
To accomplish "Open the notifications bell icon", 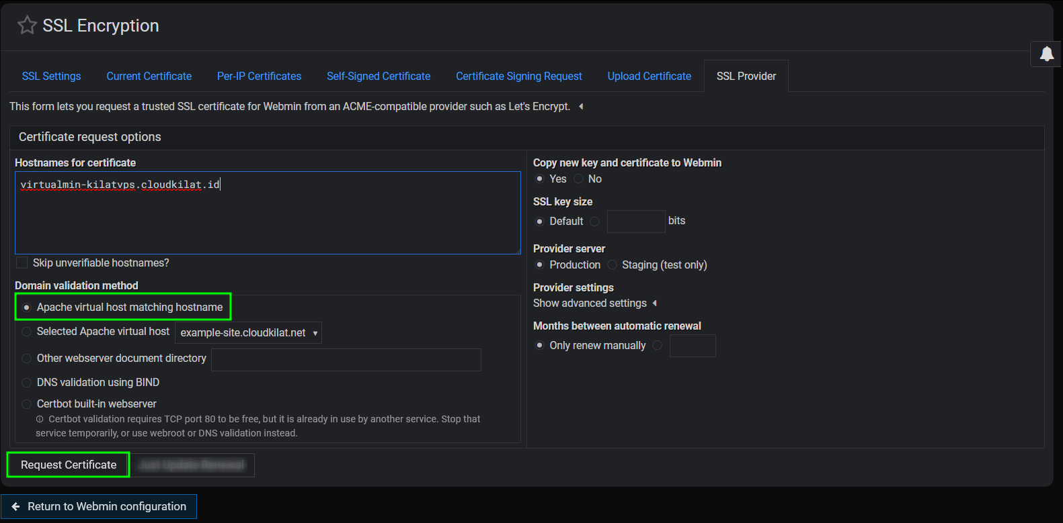I will click(x=1047, y=54).
